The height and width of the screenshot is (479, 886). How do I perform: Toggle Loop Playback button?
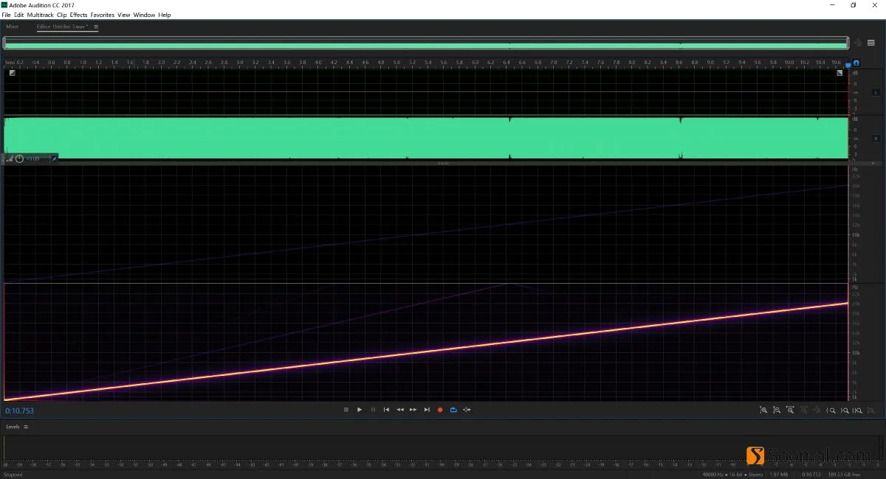[453, 410]
